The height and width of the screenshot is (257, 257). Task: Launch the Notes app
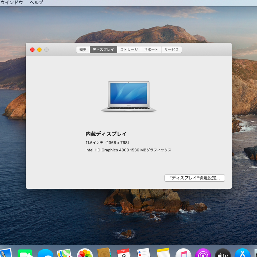point(163,253)
